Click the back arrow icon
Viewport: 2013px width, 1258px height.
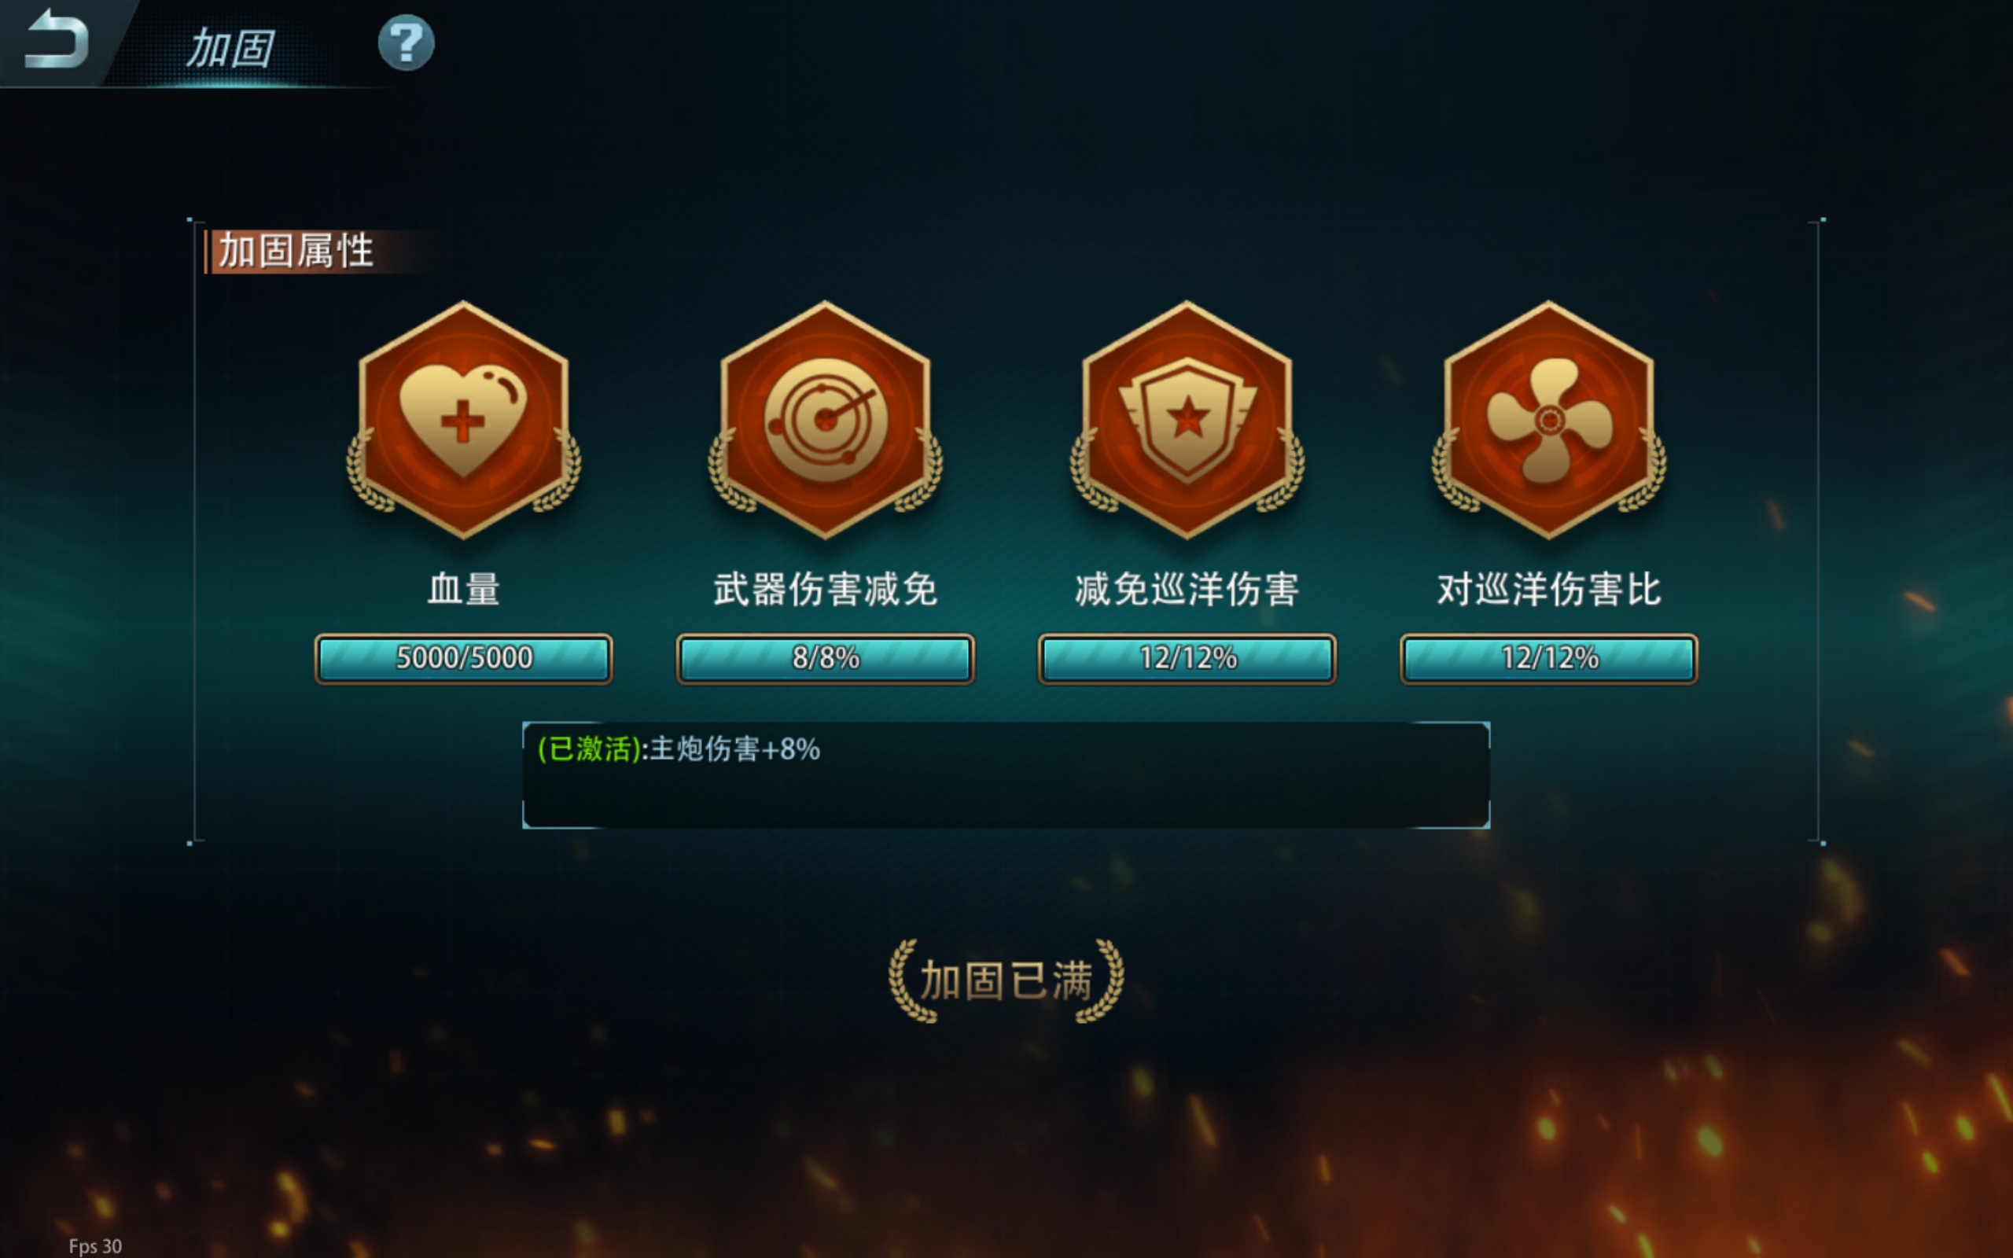coord(56,40)
